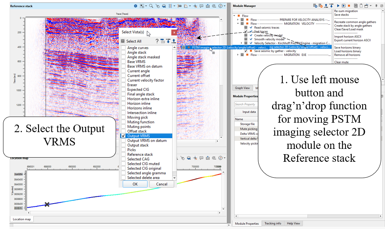385x229 pixels.
Task: Switch to the Tracking info tab
Action: point(273,223)
